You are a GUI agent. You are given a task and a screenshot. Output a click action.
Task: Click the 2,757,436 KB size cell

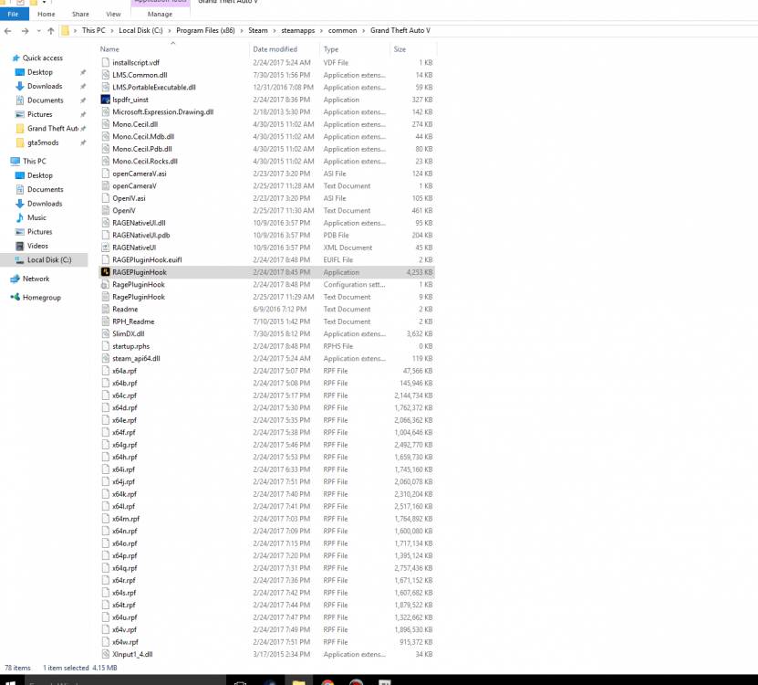coord(413,568)
